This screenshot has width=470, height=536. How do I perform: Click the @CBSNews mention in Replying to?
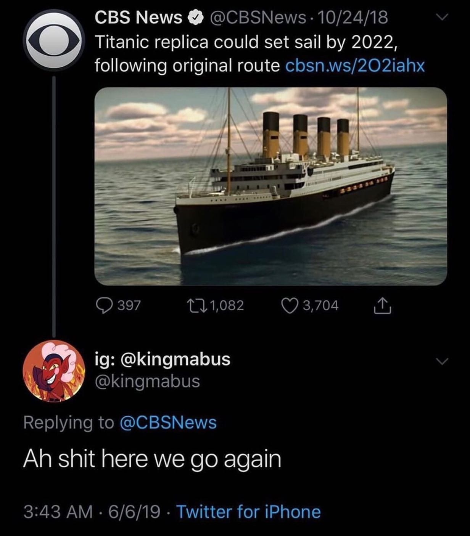tap(168, 422)
